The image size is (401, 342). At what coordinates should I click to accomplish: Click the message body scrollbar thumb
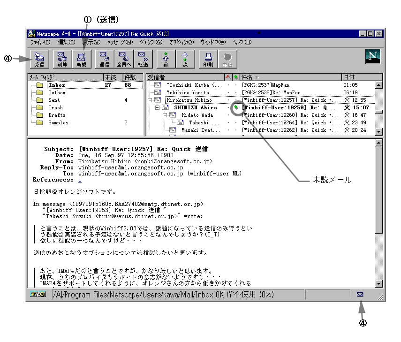(379, 190)
